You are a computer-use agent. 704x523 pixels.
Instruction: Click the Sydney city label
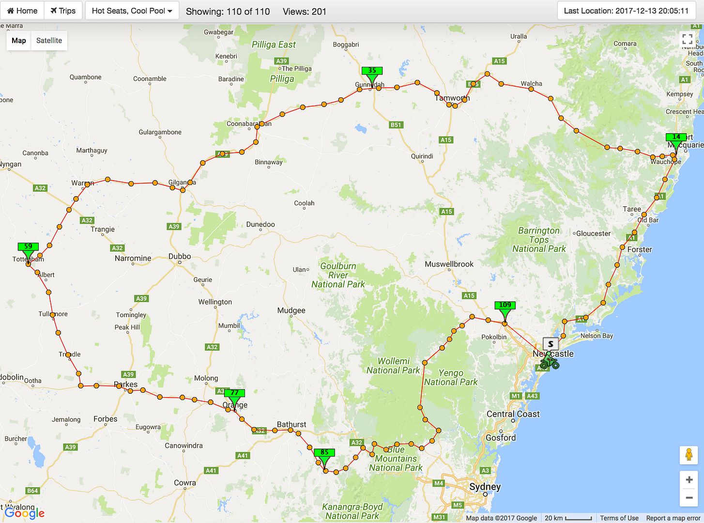coord(485,487)
